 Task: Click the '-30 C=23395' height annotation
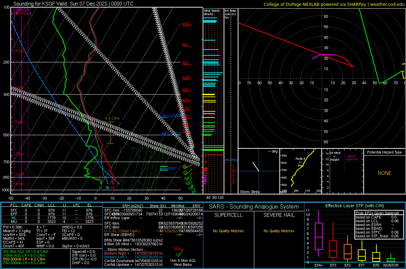[x=171, y=116]
